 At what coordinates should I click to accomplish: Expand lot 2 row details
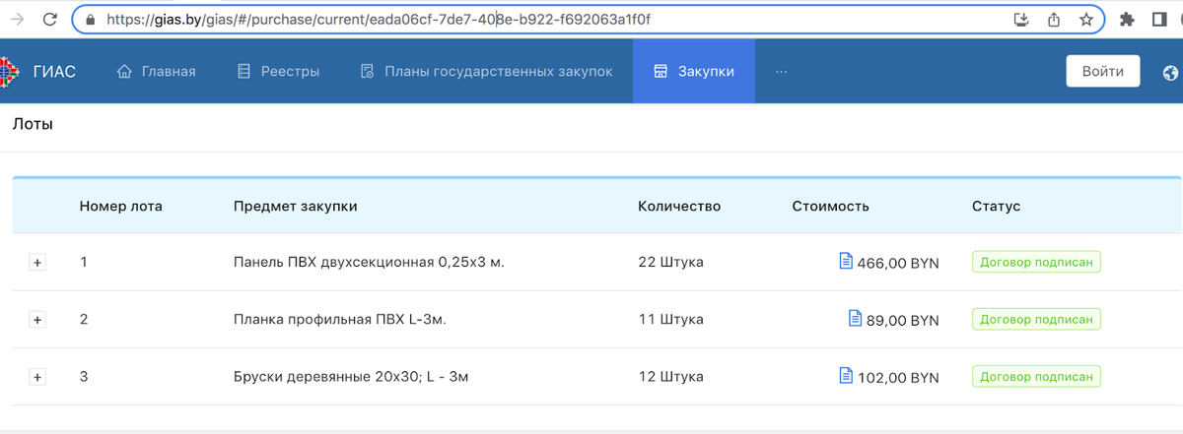38,320
